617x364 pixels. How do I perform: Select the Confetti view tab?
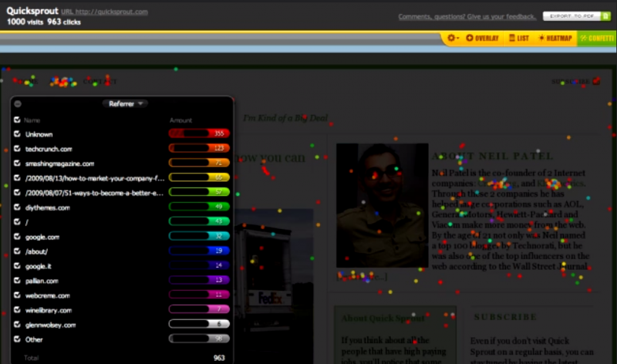click(x=597, y=38)
